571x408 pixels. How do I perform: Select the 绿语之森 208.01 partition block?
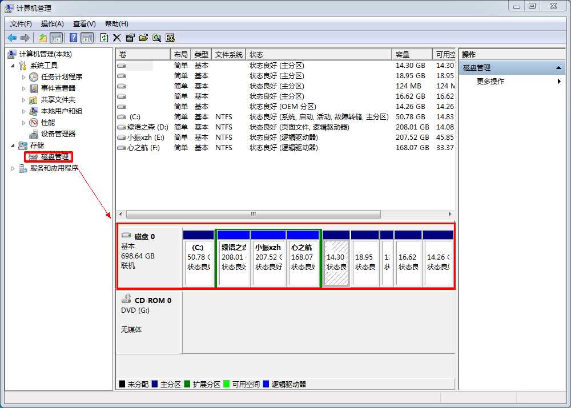[x=234, y=258]
